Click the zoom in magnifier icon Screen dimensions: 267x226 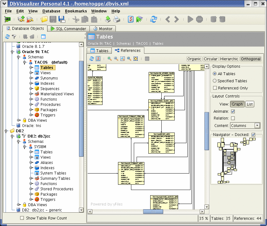tap(109, 59)
